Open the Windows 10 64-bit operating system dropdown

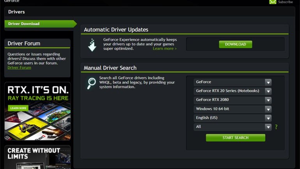click(x=233, y=109)
